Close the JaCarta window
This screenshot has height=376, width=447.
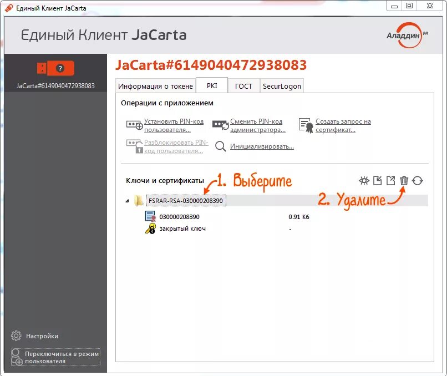(x=430, y=6)
